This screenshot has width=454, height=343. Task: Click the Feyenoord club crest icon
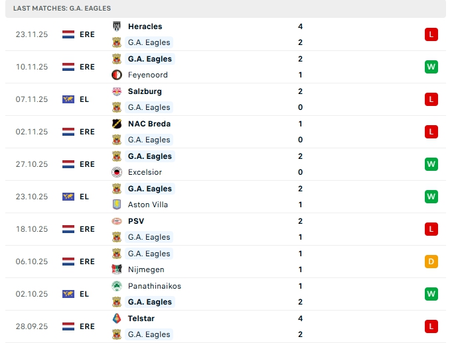click(117, 75)
